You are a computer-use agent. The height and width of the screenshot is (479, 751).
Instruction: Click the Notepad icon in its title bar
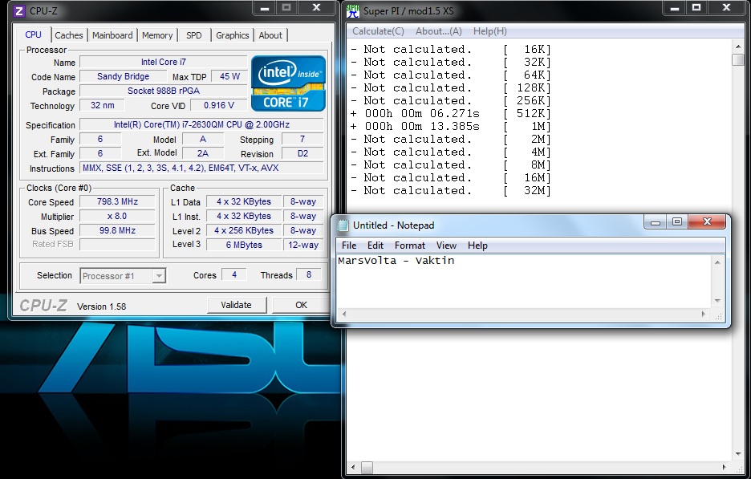point(342,225)
